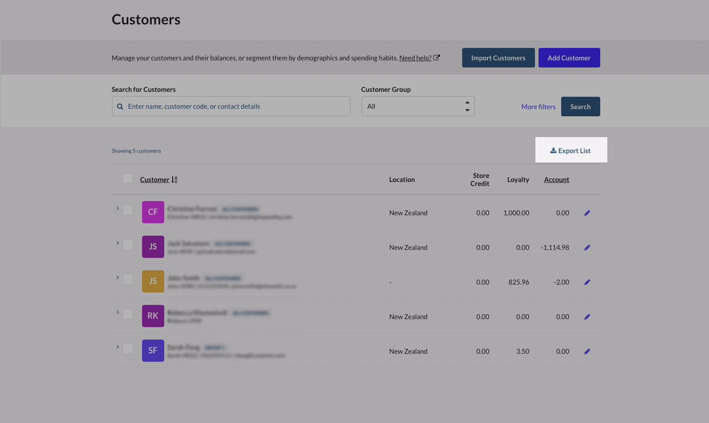709x423 pixels.
Task: Click the SF blue avatar
Action: (153, 351)
